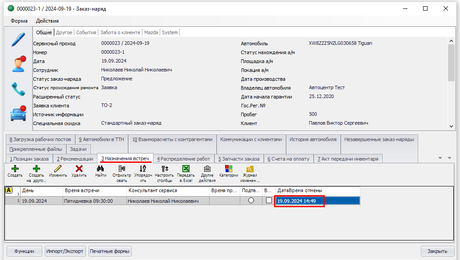The image size is (460, 260).
Task: Tick the checkbox in the appointment row
Action: coord(269,201)
